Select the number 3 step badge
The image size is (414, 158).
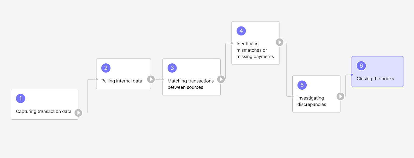click(172, 68)
